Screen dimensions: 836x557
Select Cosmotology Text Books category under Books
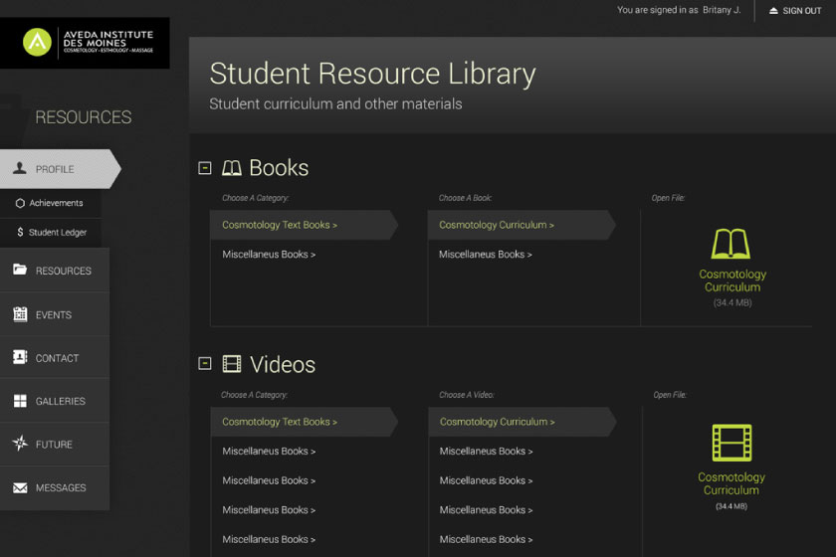click(304, 225)
